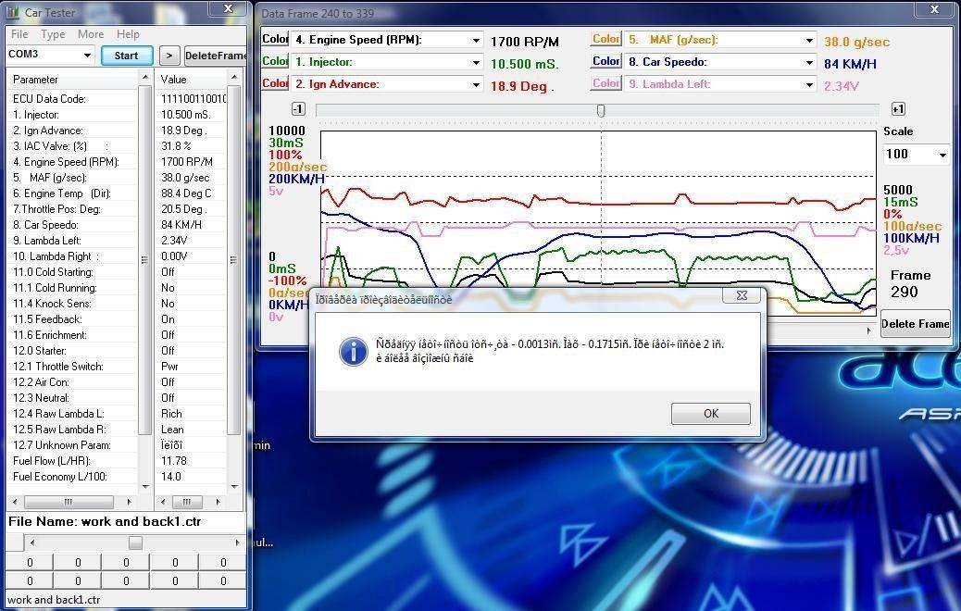The width and height of the screenshot is (961, 611).
Task: Expand the Lambda Left channel dropdown
Action: tap(809, 85)
